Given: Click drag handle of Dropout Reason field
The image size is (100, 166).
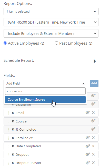Looking at the screenshot, I should (x=8, y=163).
